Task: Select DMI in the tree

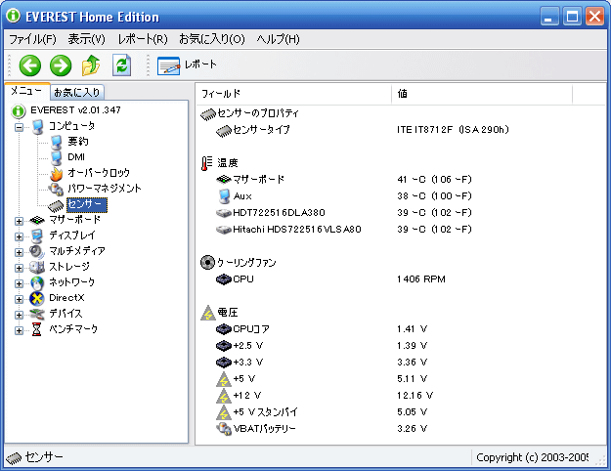Action: 76,157
